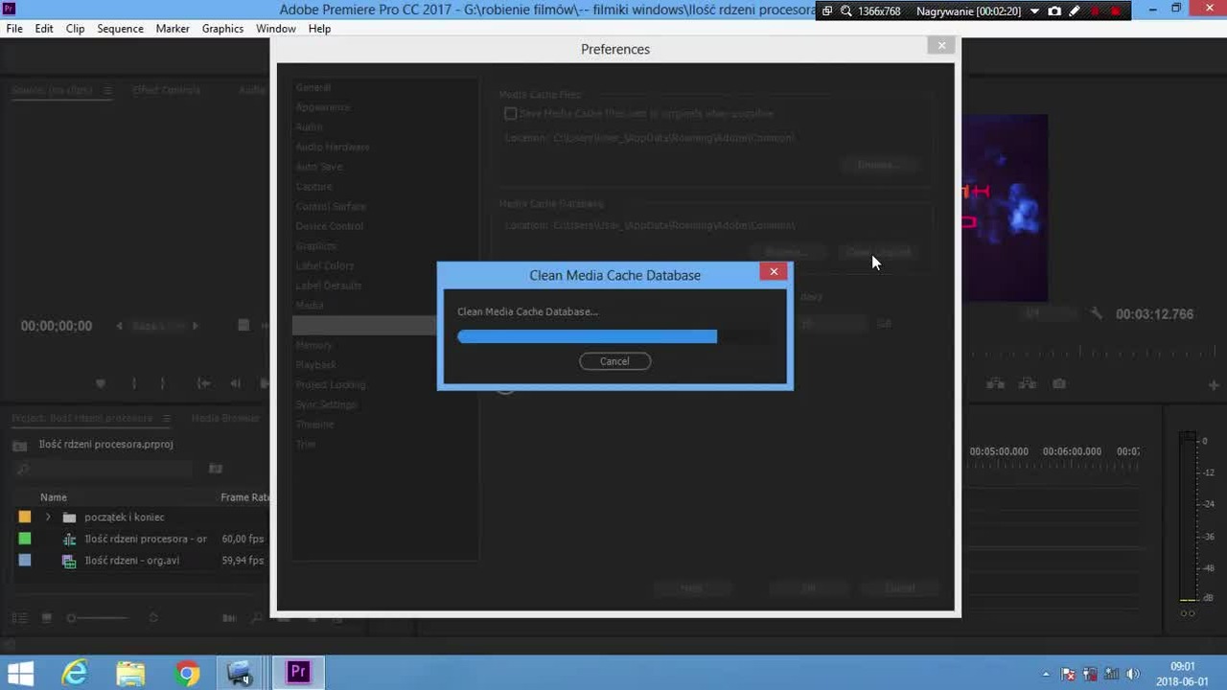Screen dimensions: 1227x690
Task: Expand the początek i koniec bin
Action: [48, 517]
